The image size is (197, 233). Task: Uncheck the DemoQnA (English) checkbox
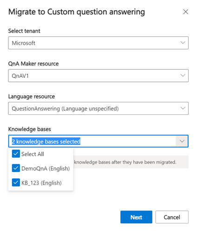16,168
